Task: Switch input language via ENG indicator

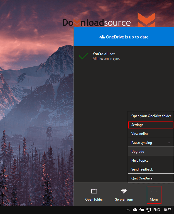Action: pyautogui.click(x=156, y=210)
